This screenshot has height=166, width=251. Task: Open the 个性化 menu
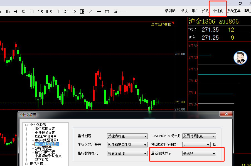[x=218, y=11]
